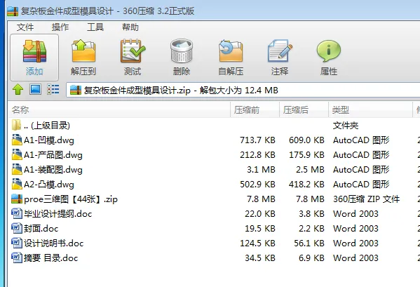Screen dimensions: 420x287
Task: Select the A1-装配图.dwg file icon
Action: pos(17,169)
